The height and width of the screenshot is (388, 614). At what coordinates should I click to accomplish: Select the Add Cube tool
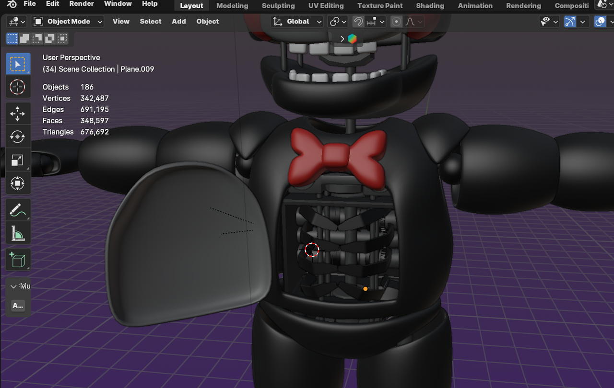point(18,260)
